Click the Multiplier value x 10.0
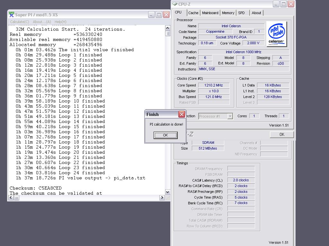329x246 pixels. (214, 91)
